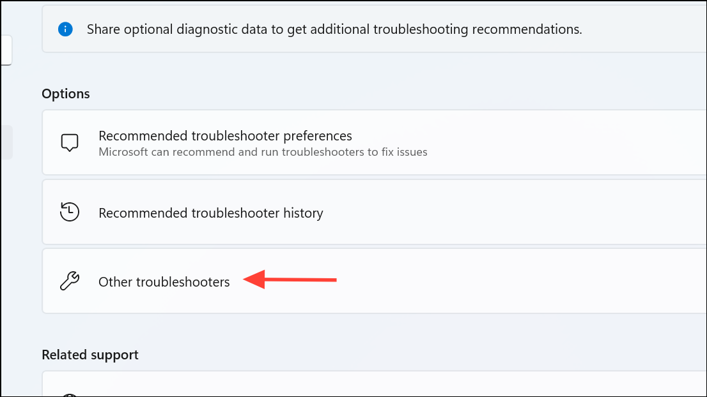Click the blue info icon in the banner

coord(65,29)
